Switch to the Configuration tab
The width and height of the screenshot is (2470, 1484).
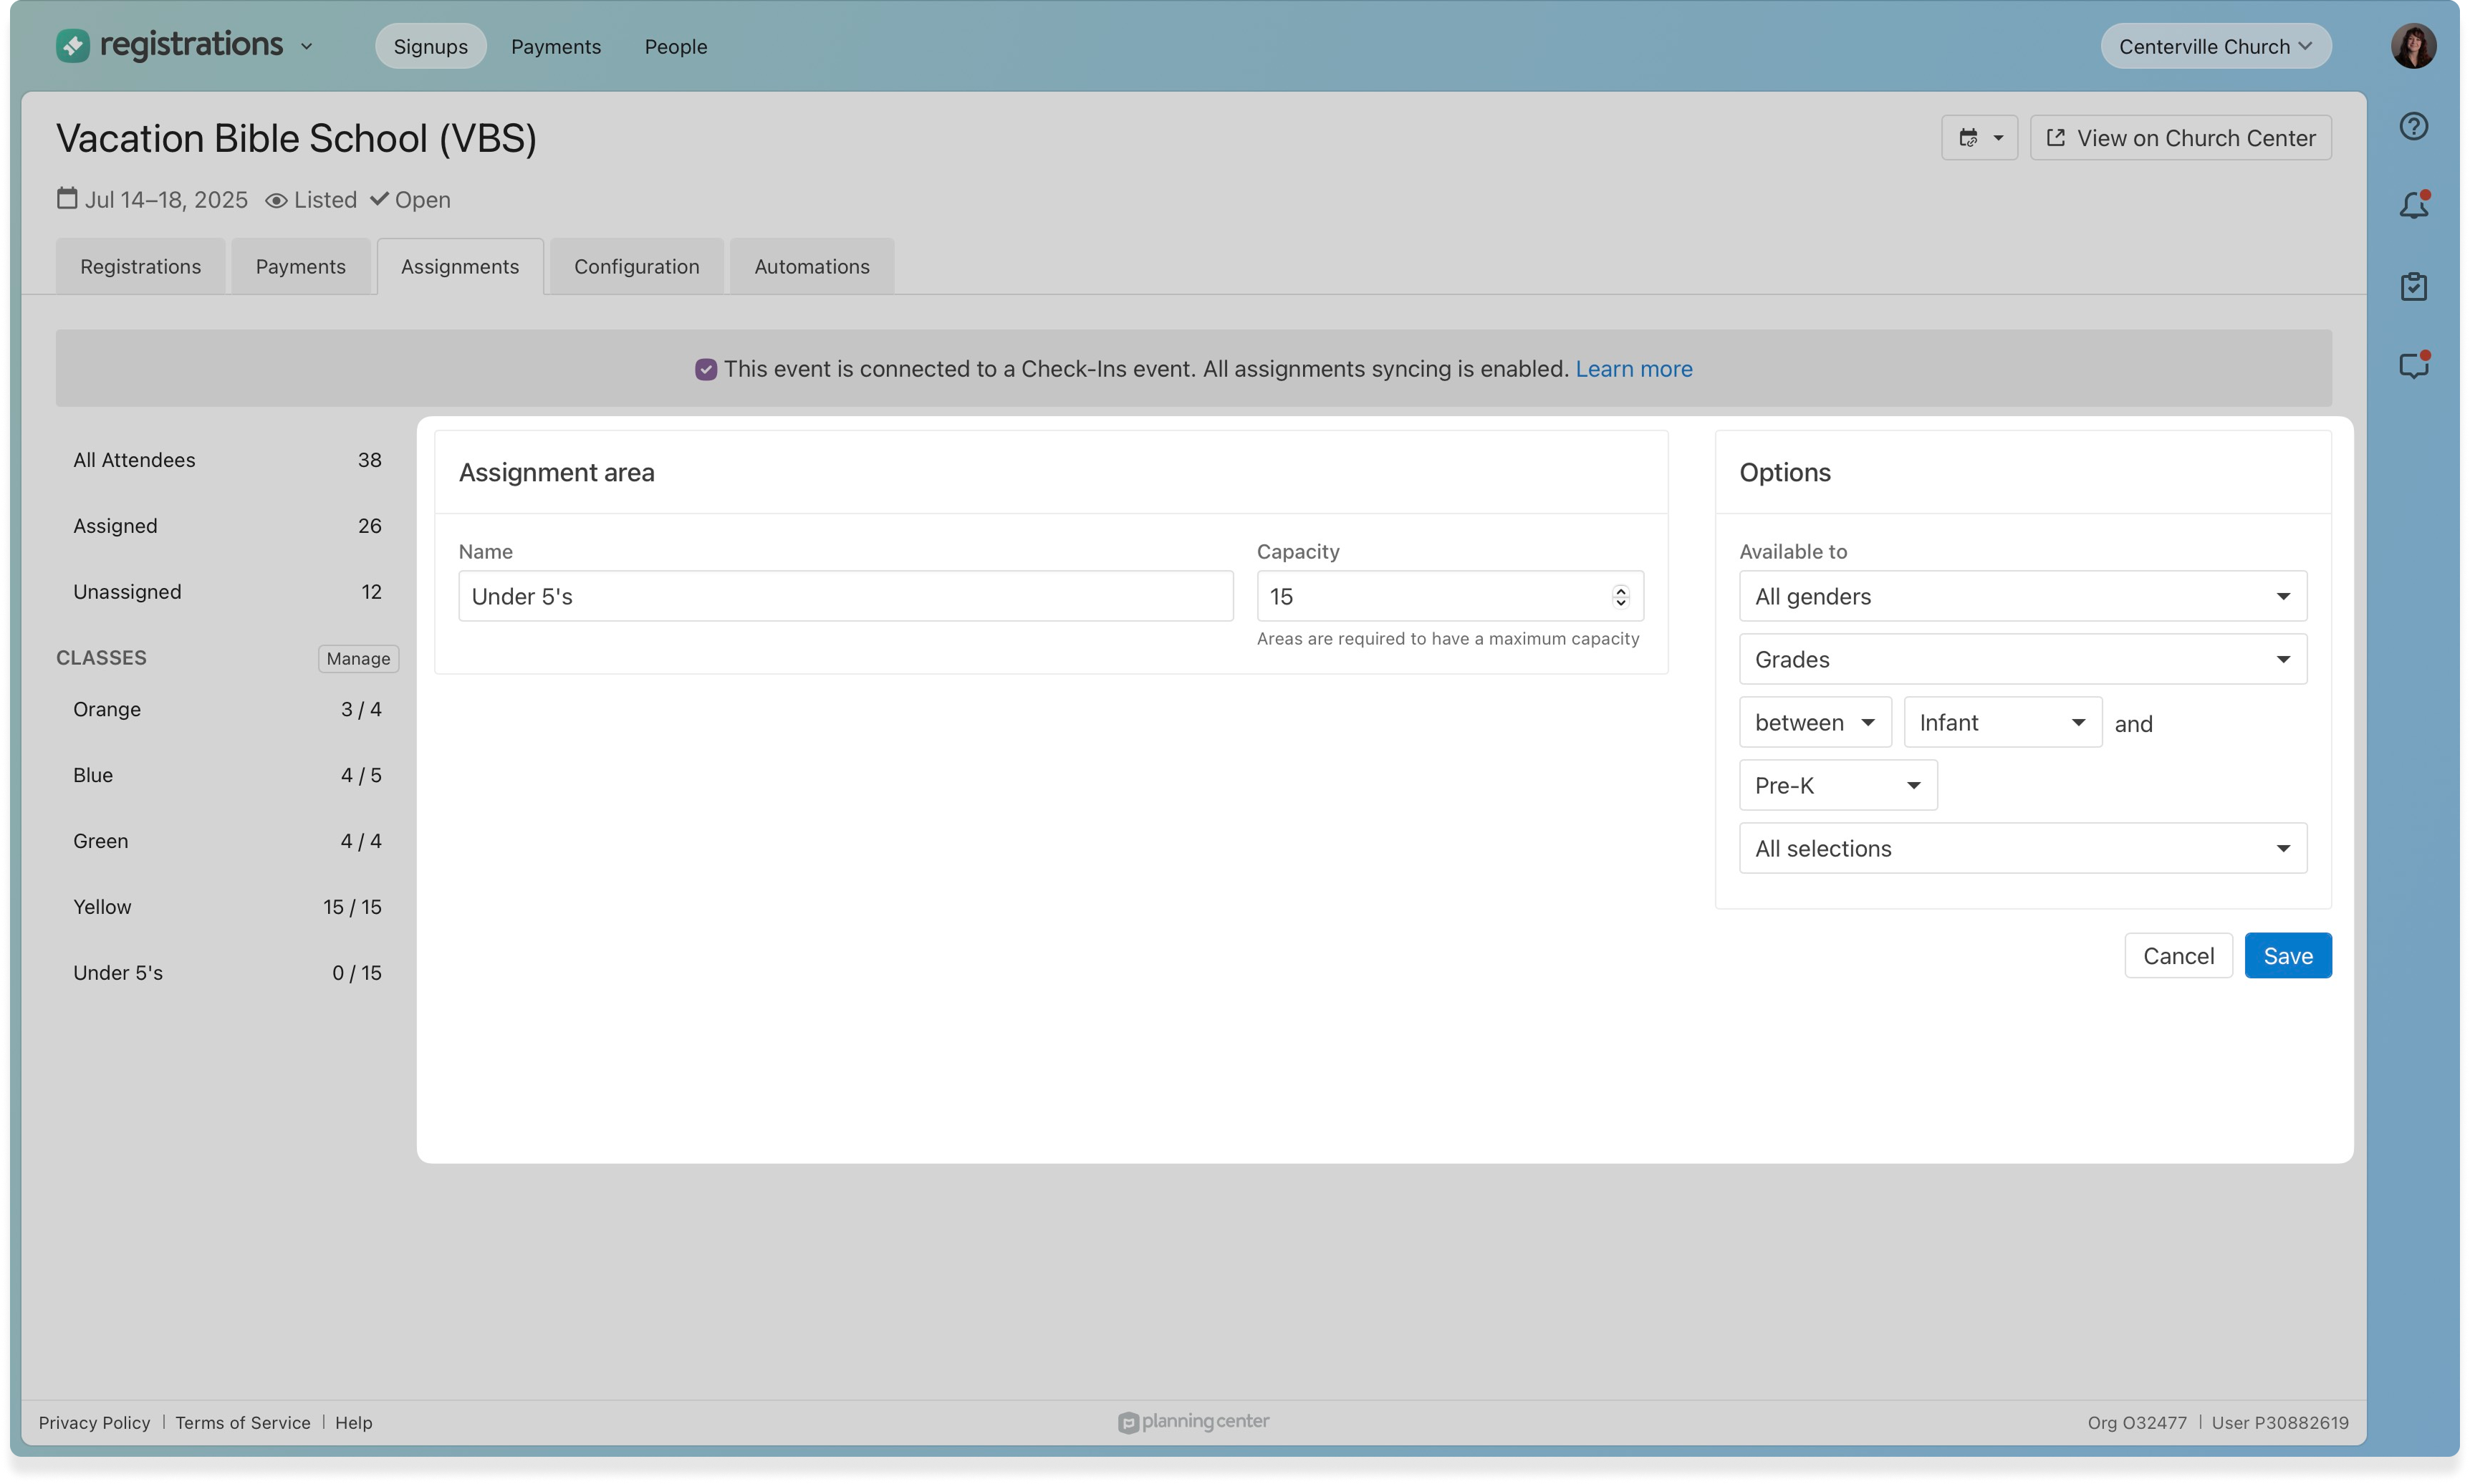636,267
